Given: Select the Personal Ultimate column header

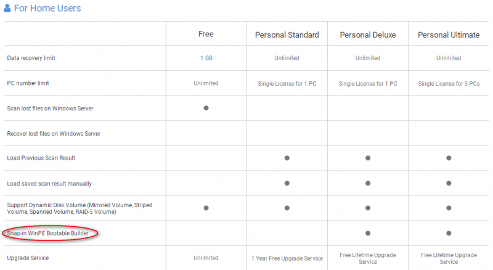Looking at the screenshot, I should click(x=449, y=35).
